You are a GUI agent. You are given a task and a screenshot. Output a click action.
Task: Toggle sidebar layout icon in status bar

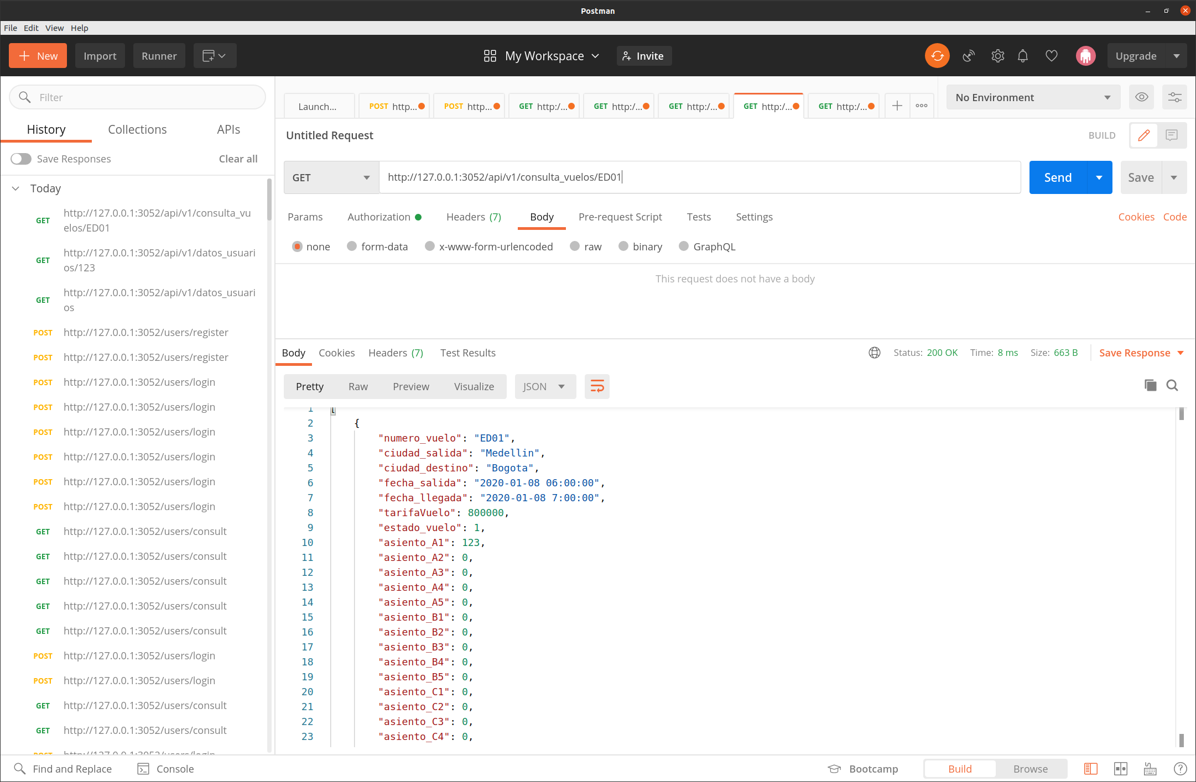[1090, 769]
